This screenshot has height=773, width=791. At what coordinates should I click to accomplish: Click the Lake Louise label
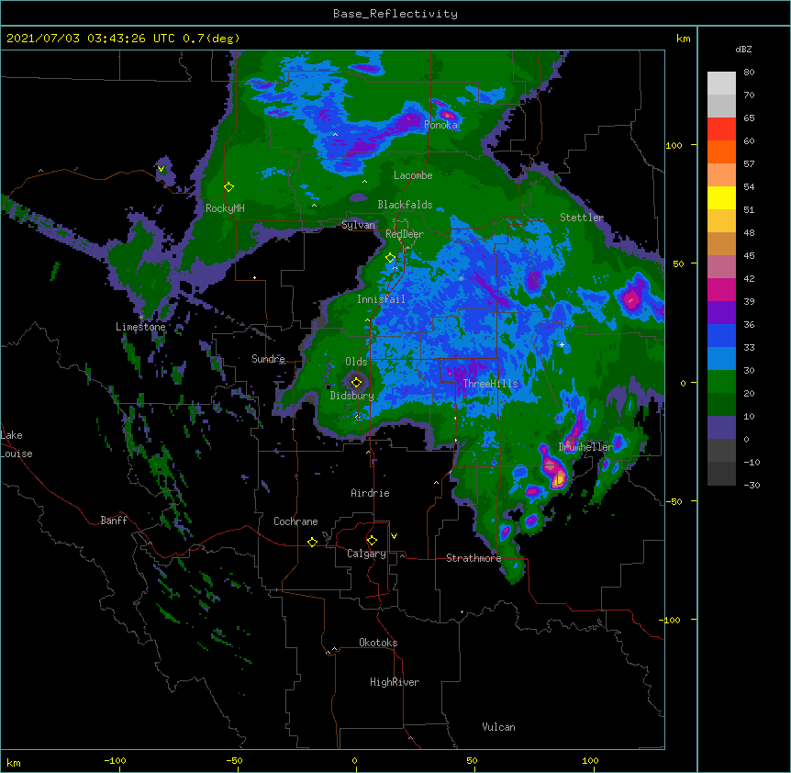pyautogui.click(x=17, y=444)
